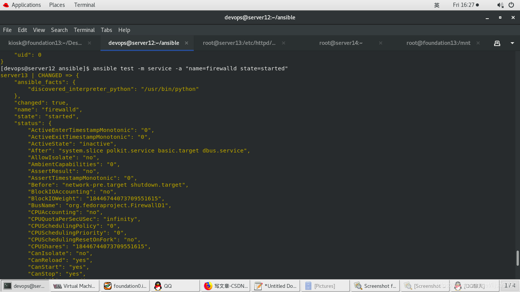Viewport: 520px width, 292px height.
Task: Open the Edit menu
Action: pos(22,30)
